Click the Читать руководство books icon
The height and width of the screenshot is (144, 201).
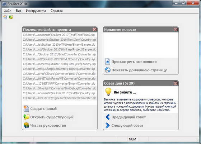pos(27,125)
